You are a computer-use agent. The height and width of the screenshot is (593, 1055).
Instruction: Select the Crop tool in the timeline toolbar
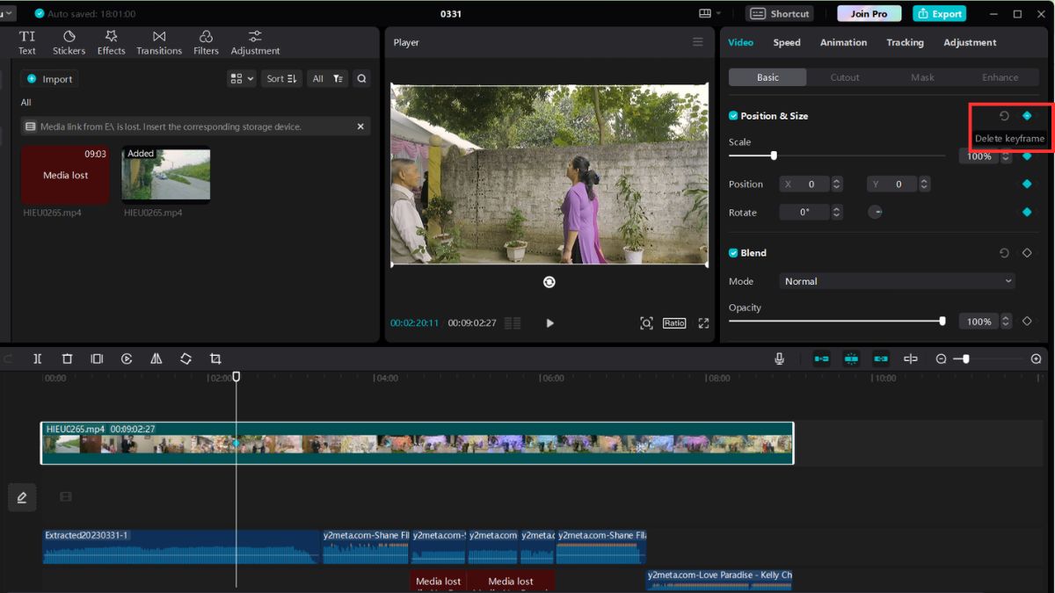pos(217,358)
